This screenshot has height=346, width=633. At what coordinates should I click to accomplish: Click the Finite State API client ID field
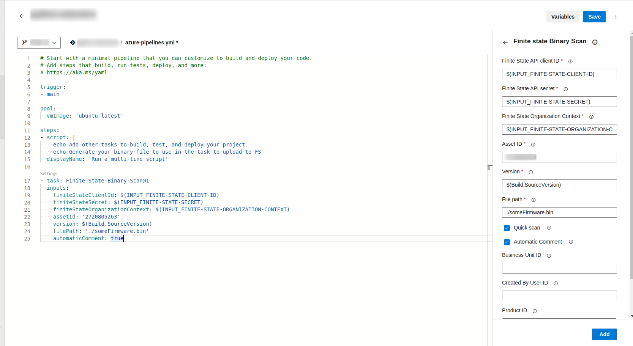tap(559, 74)
